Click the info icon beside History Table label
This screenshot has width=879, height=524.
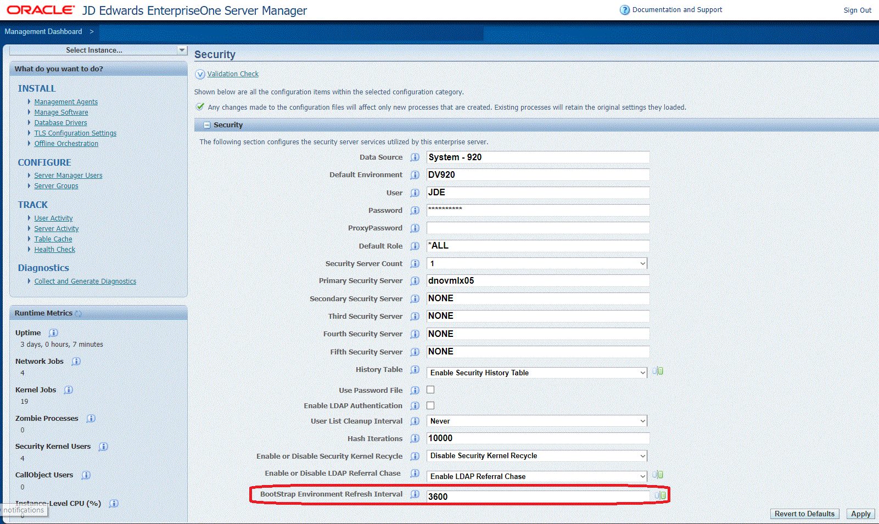tap(415, 370)
